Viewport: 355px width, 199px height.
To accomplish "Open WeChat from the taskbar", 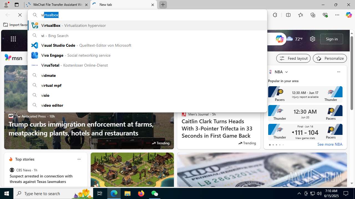I will [154, 193].
